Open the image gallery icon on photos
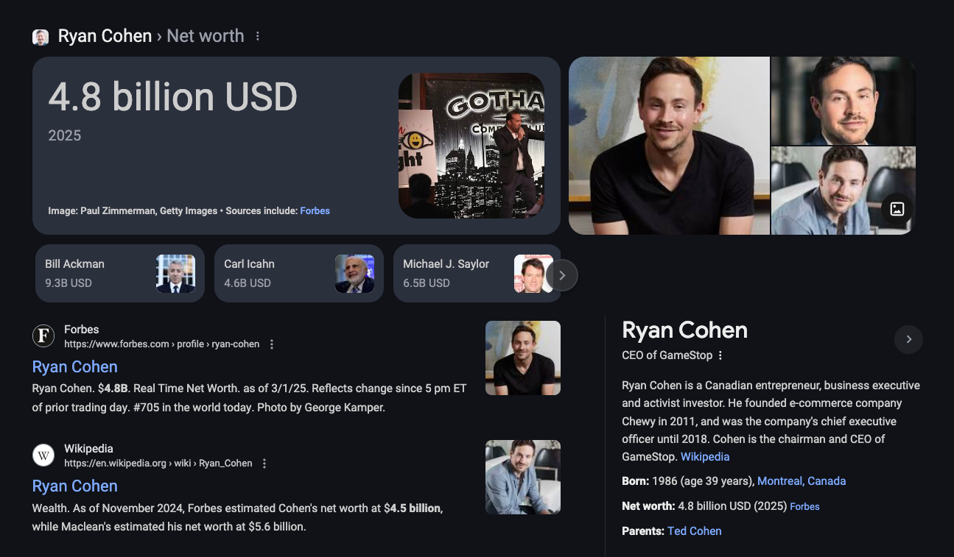The image size is (954, 557). pyautogui.click(x=897, y=209)
